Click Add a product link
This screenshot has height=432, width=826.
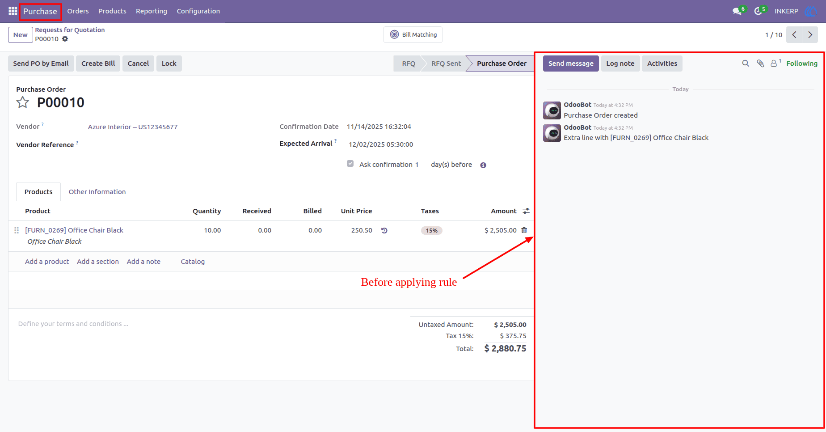pyautogui.click(x=47, y=262)
